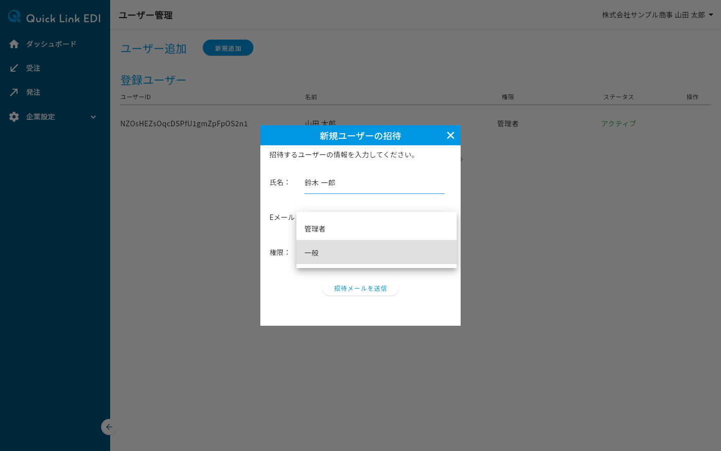Click the ユーザーID column header

(x=136, y=97)
